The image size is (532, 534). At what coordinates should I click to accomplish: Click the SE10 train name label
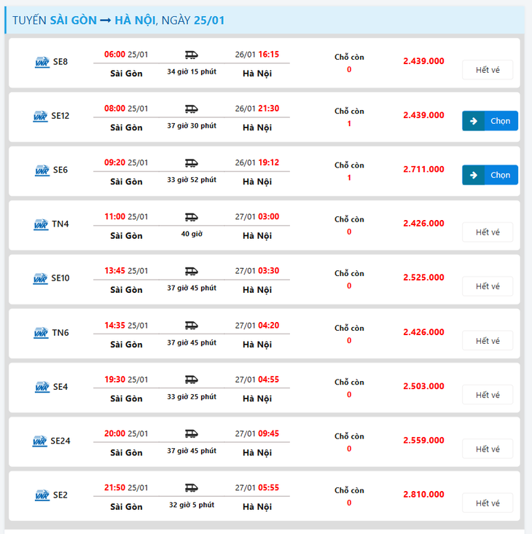60,278
